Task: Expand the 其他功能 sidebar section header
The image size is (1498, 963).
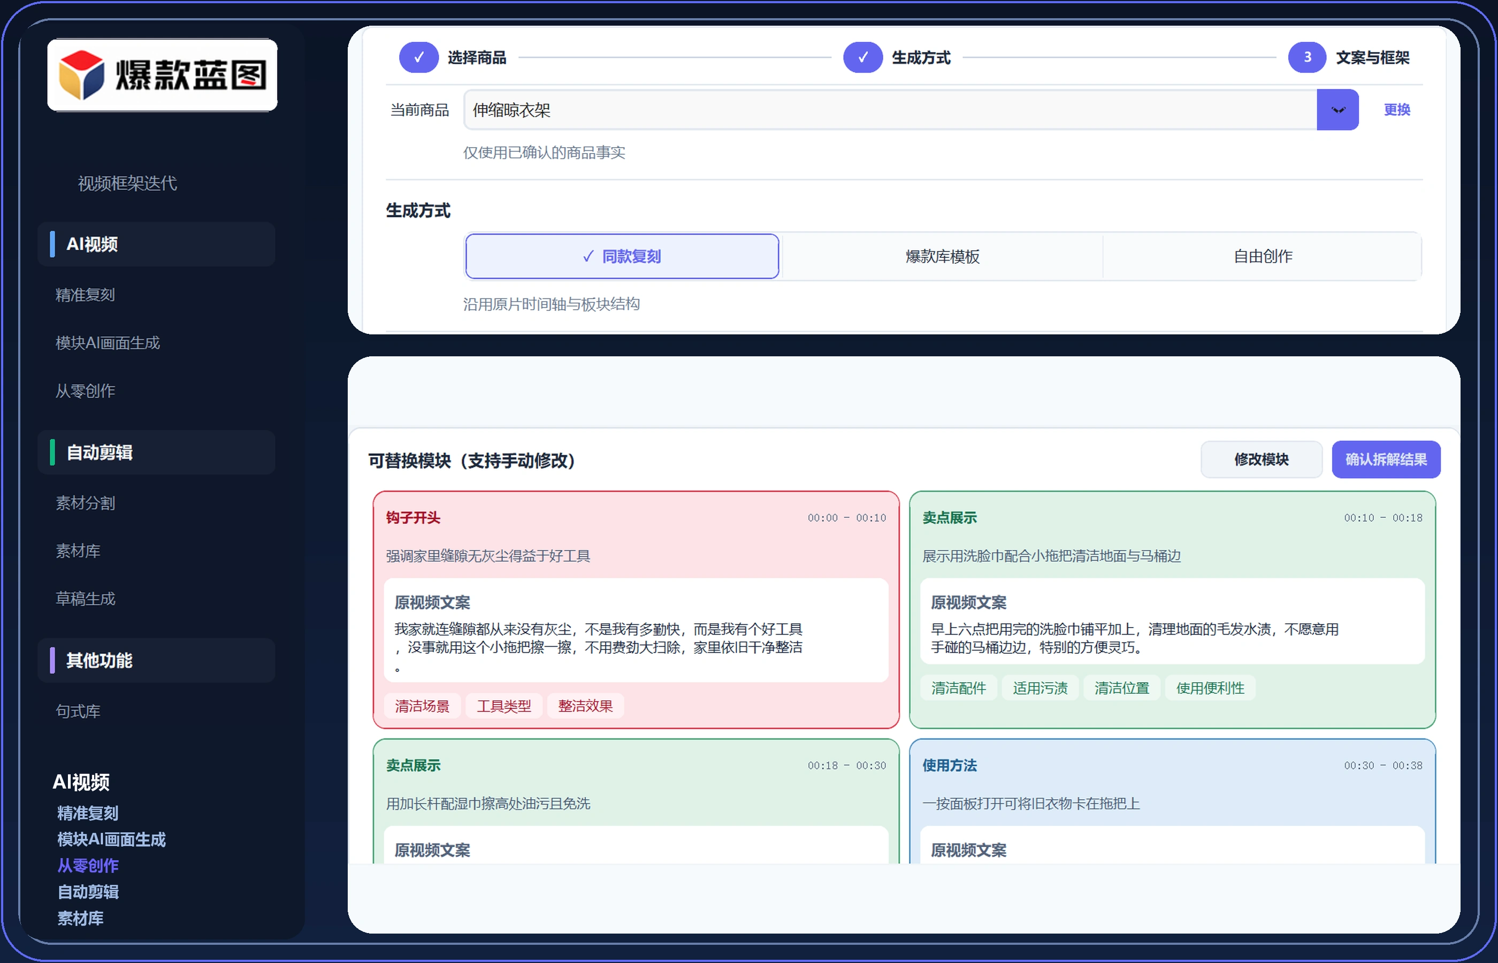Action: point(156,660)
